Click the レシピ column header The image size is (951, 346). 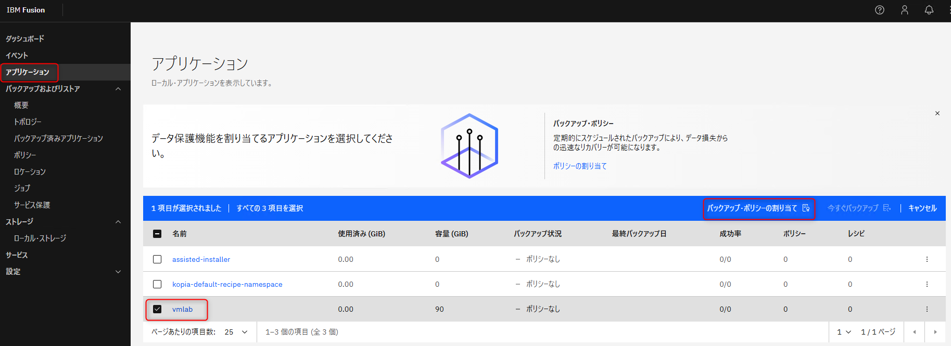[856, 234]
